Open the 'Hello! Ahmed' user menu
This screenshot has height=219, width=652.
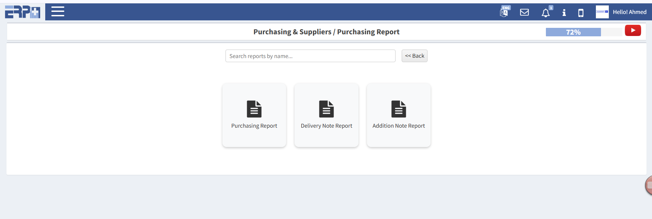click(630, 12)
